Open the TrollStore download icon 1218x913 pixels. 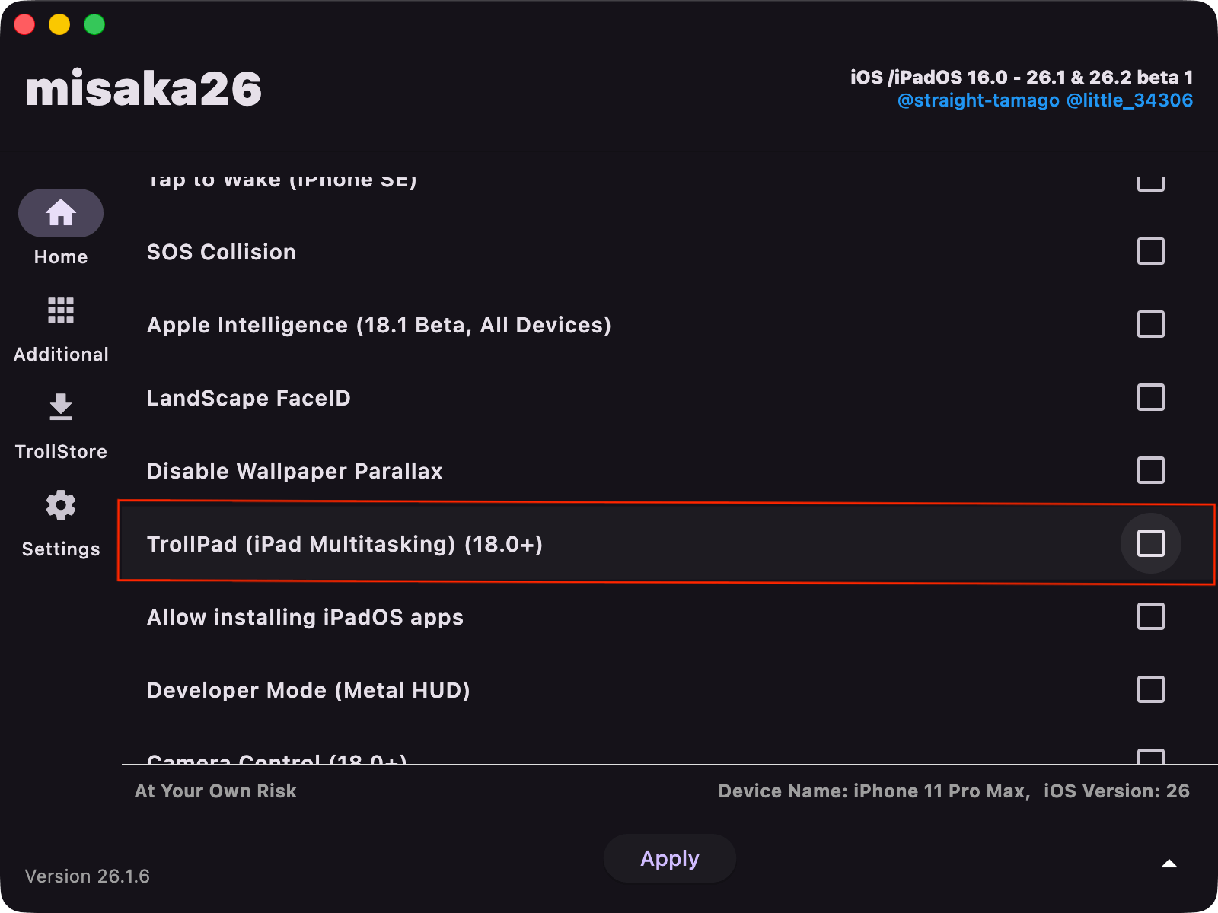coord(61,407)
